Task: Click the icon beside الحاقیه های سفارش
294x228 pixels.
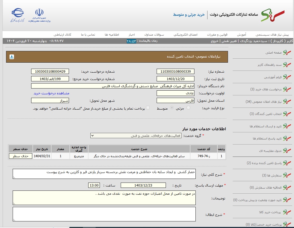Action: [x=287, y=188]
